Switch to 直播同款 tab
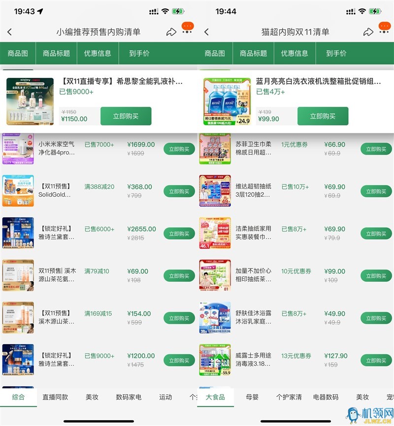The image size is (394, 426). pos(55,397)
